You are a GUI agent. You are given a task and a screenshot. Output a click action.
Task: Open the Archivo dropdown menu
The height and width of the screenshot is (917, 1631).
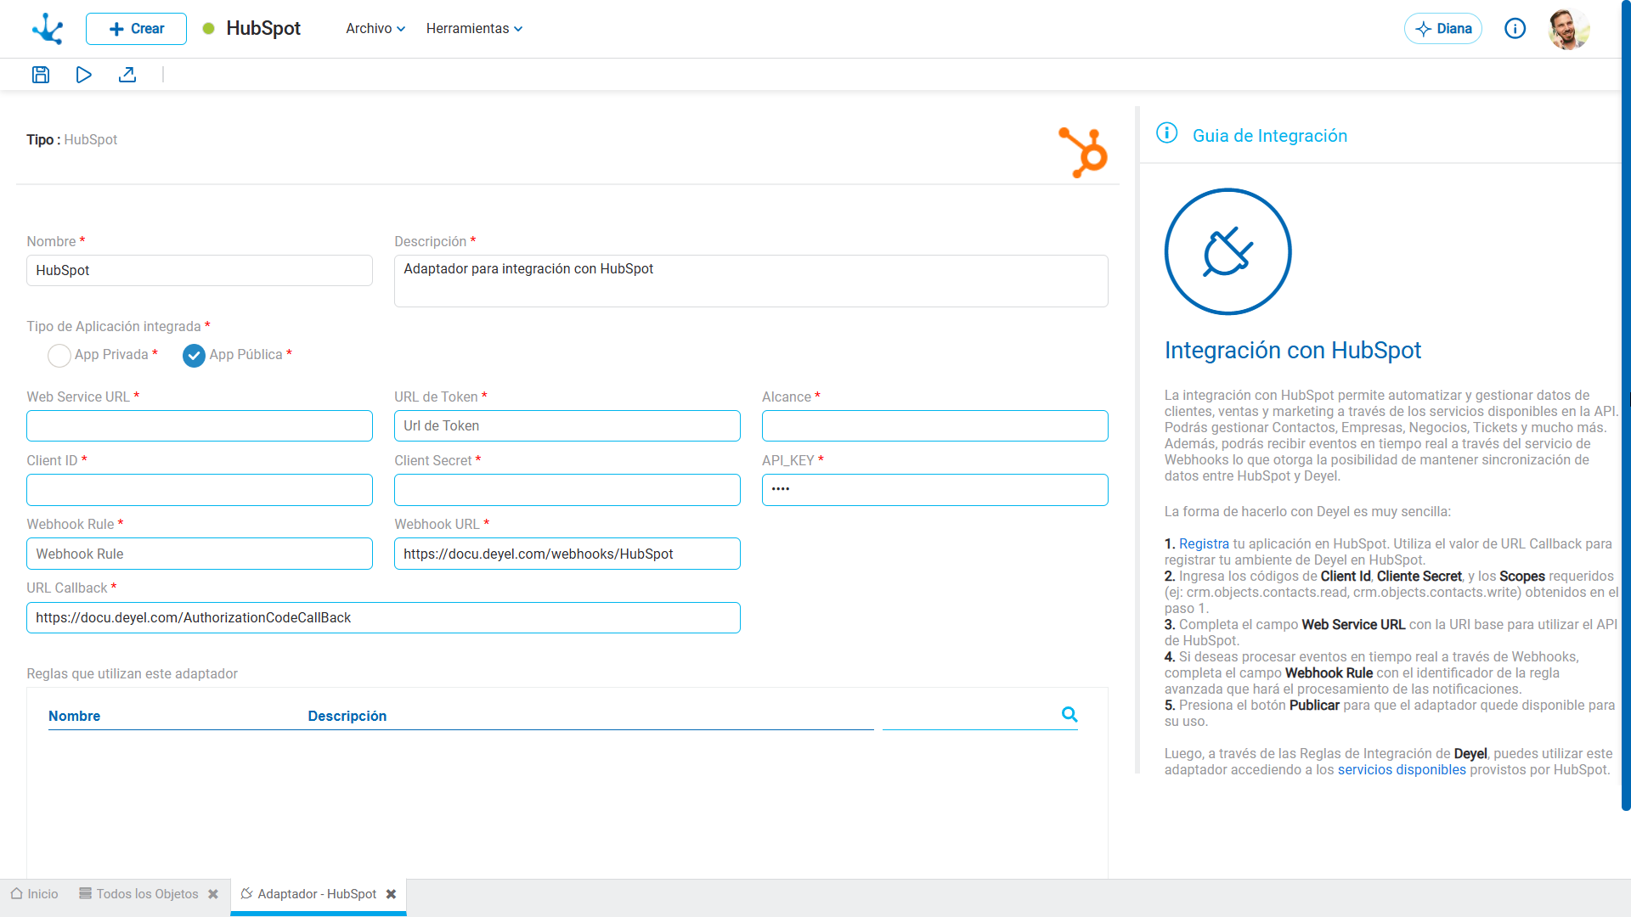375,29
